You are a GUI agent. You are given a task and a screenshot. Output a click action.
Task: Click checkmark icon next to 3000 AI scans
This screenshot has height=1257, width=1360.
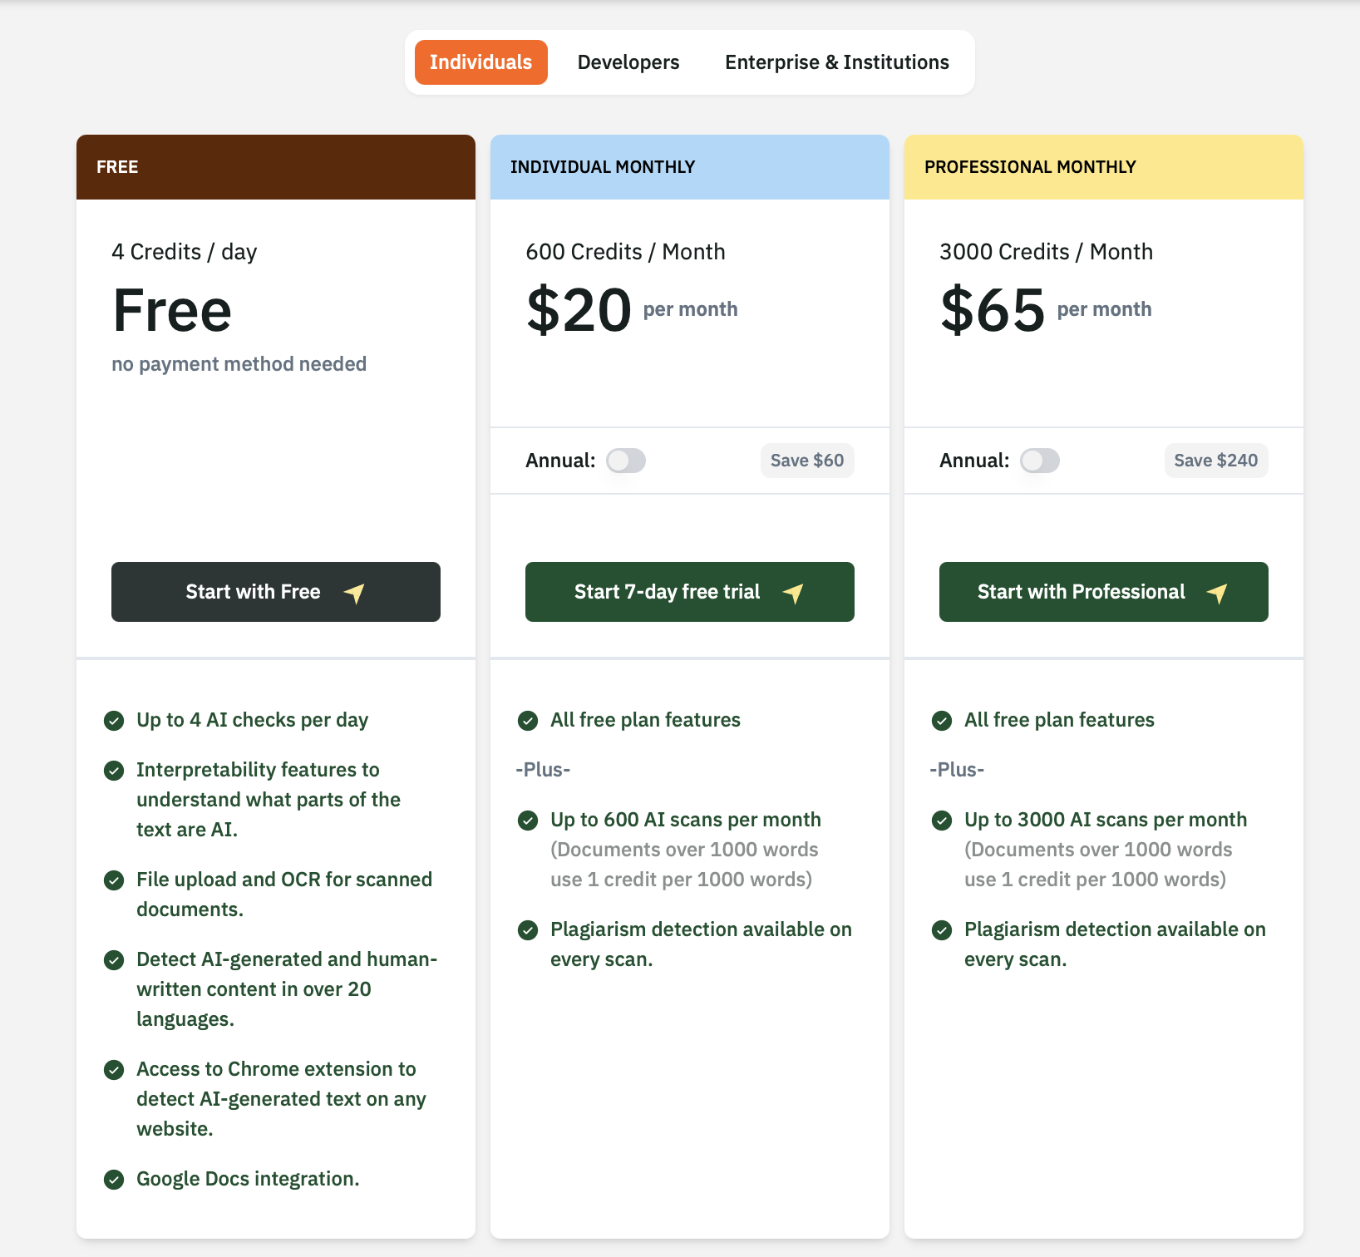[x=942, y=821]
